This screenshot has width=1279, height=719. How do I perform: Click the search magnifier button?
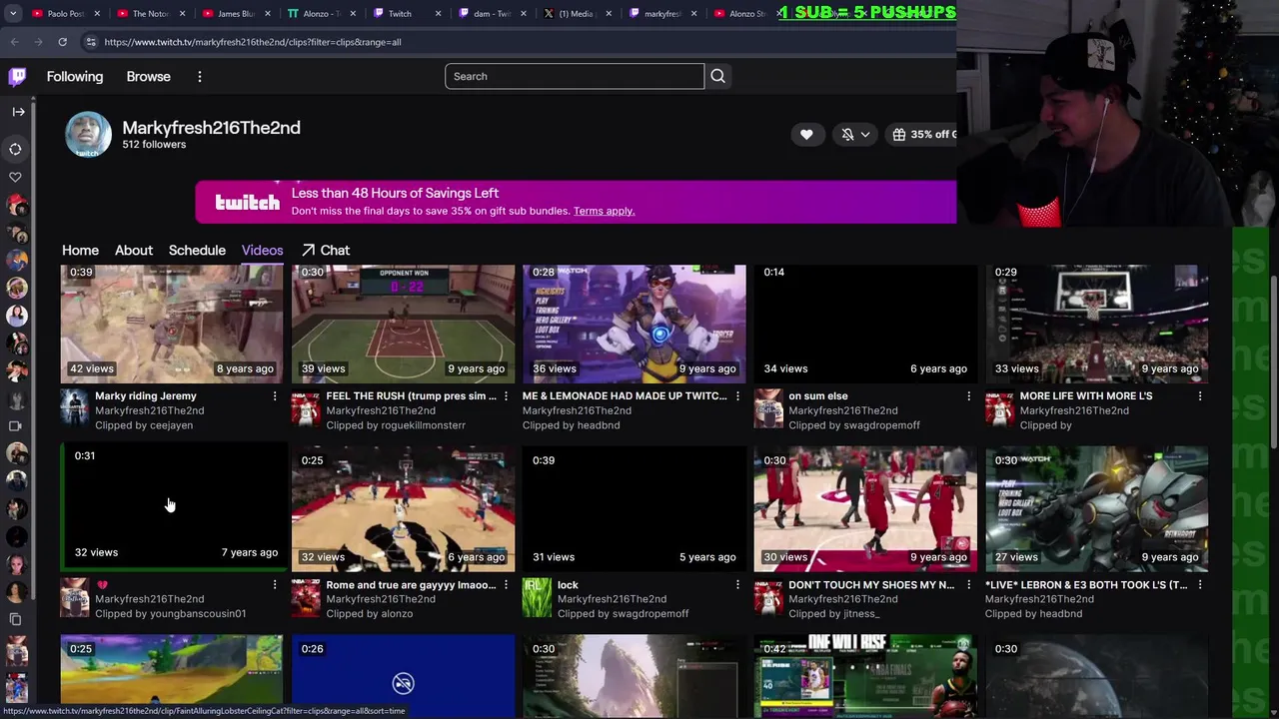pos(717,76)
